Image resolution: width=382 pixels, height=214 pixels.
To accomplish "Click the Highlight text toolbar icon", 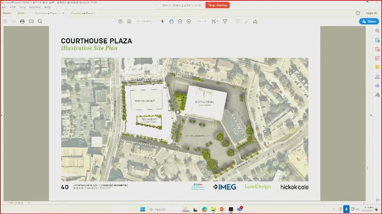I will 246,21.
